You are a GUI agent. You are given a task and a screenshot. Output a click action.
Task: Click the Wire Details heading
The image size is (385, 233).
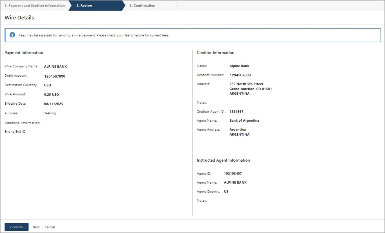tap(19, 18)
